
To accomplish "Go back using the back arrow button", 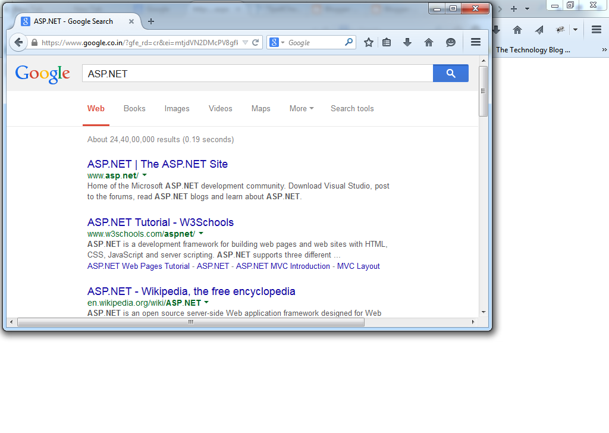I will [x=18, y=42].
